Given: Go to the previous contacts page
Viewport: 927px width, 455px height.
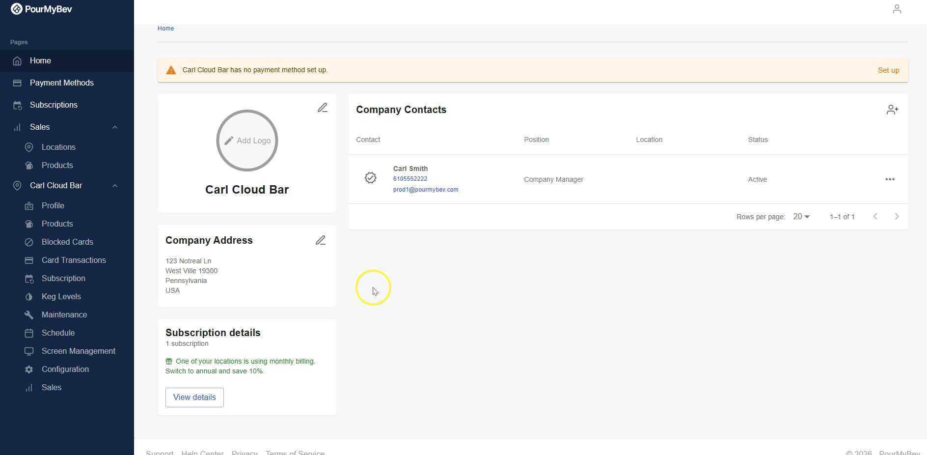Looking at the screenshot, I should (875, 217).
